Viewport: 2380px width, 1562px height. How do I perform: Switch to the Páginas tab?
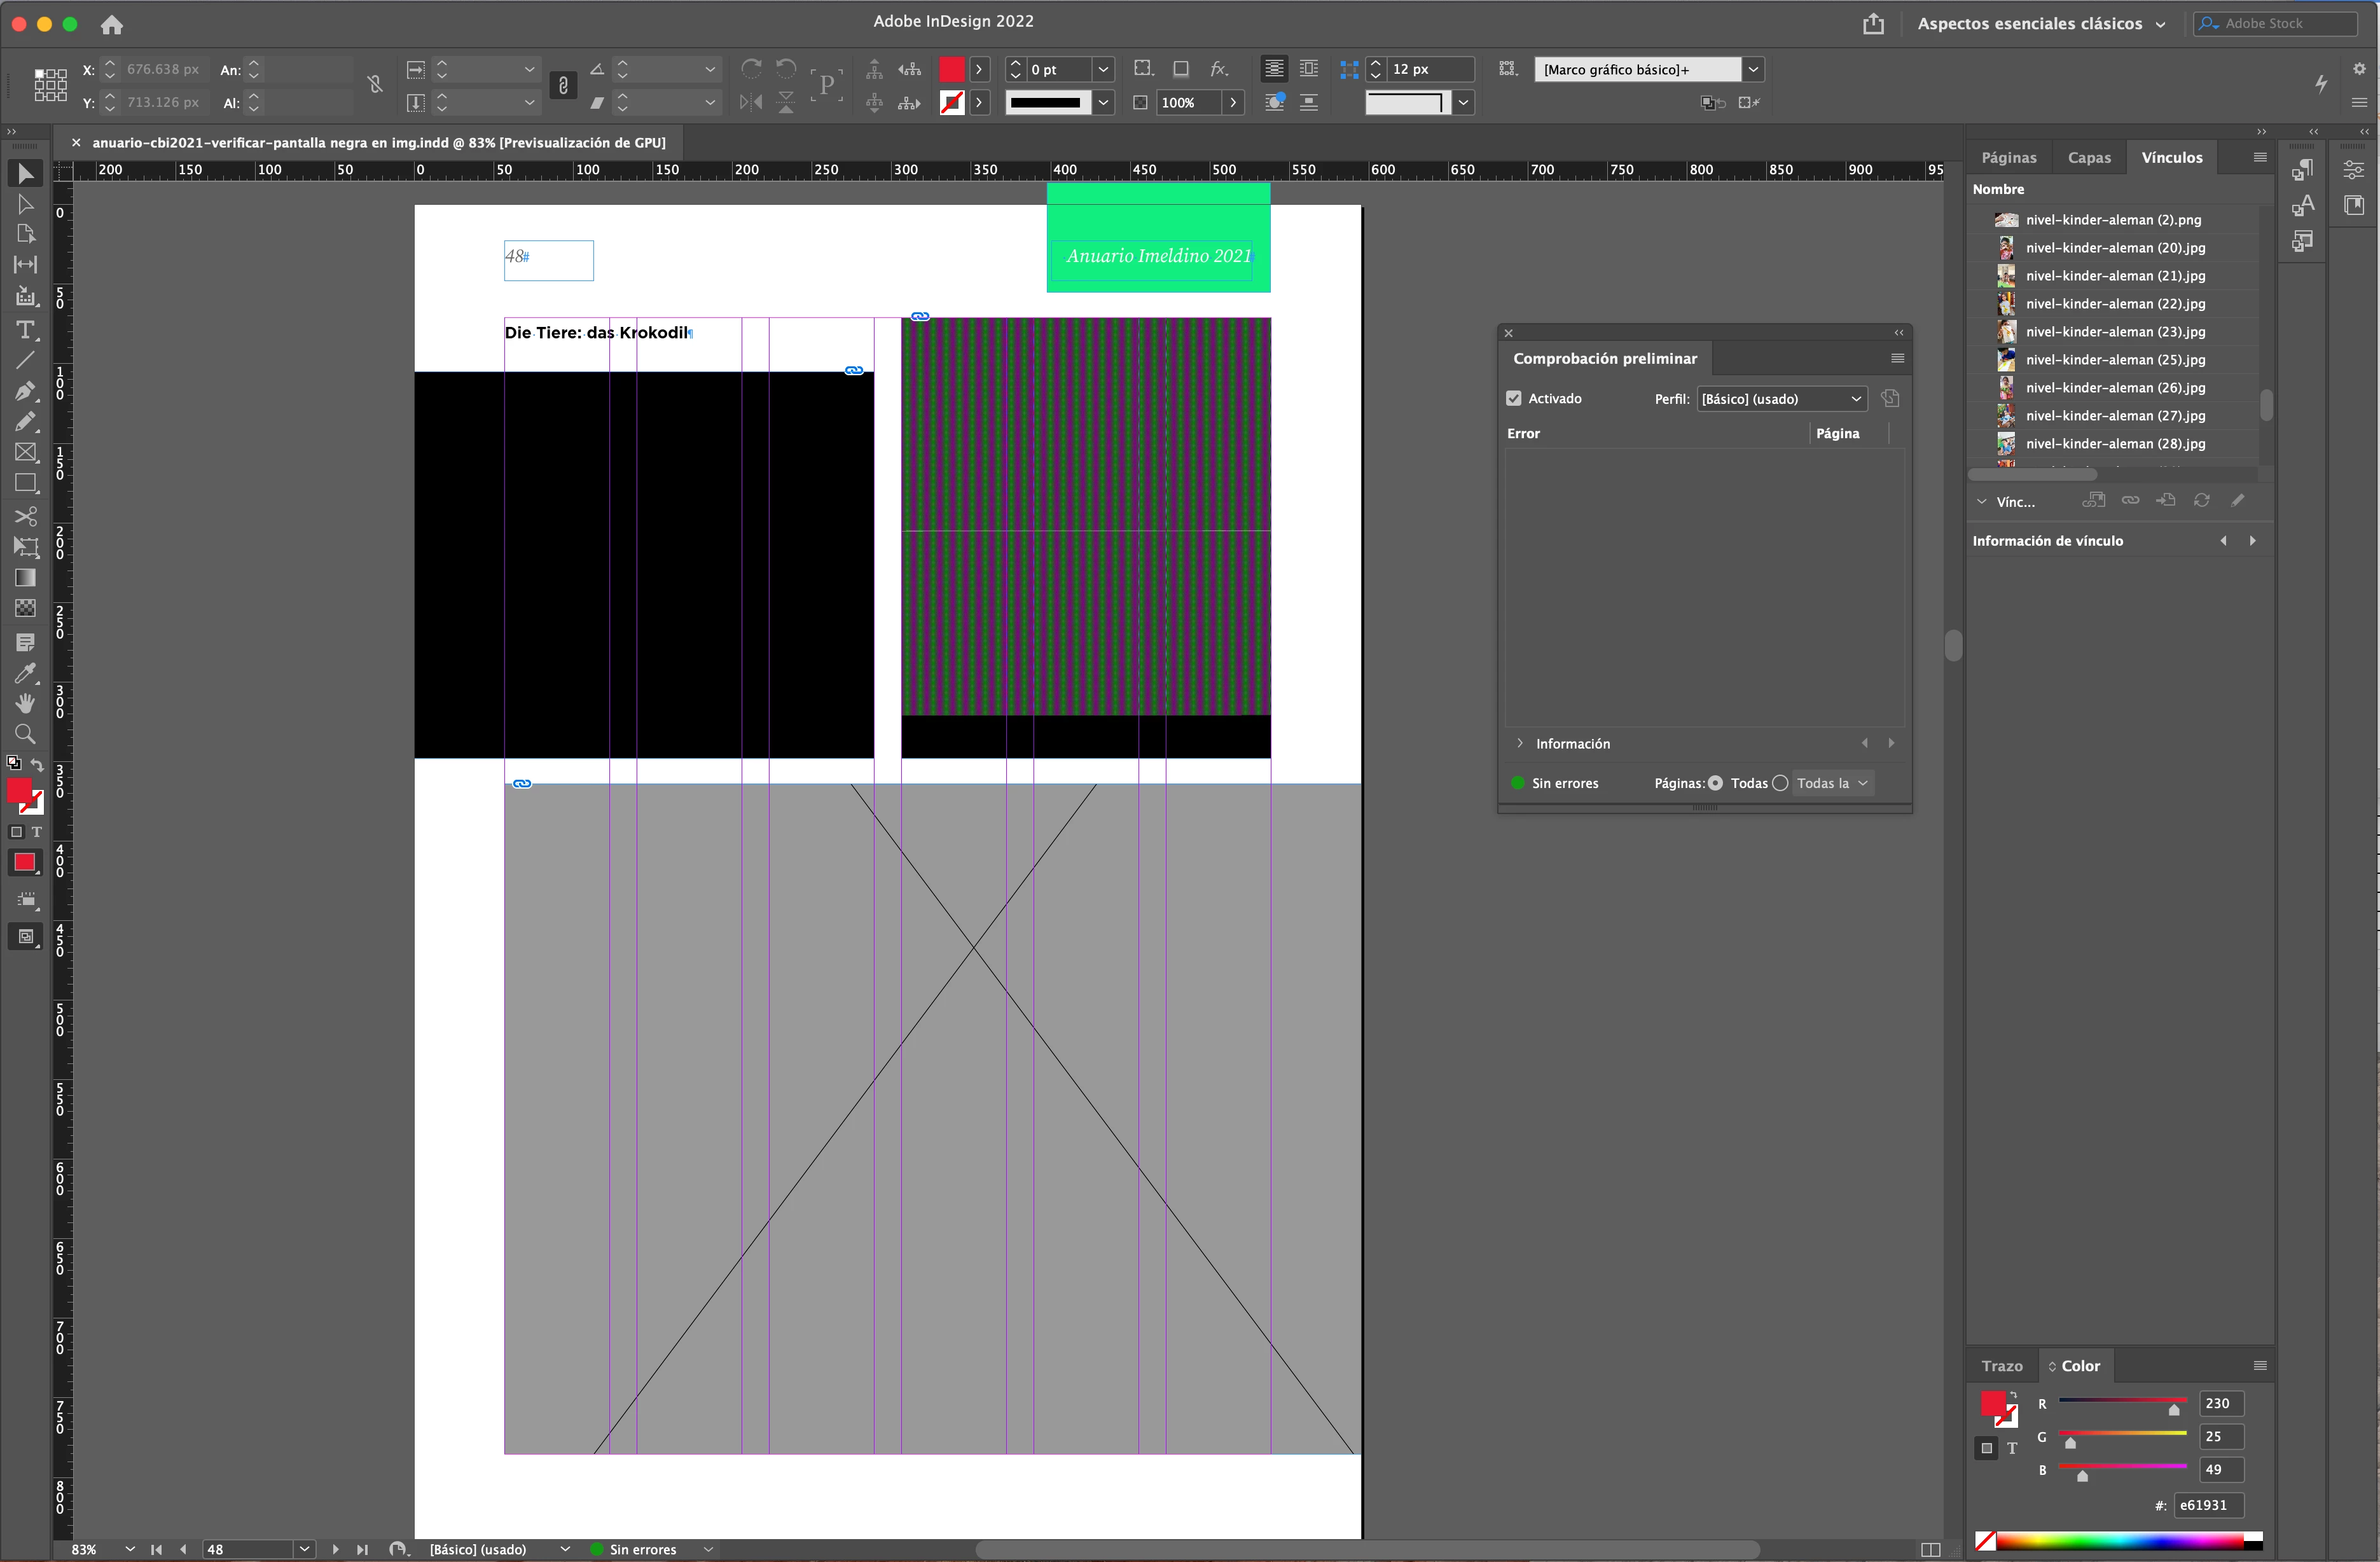(2008, 157)
